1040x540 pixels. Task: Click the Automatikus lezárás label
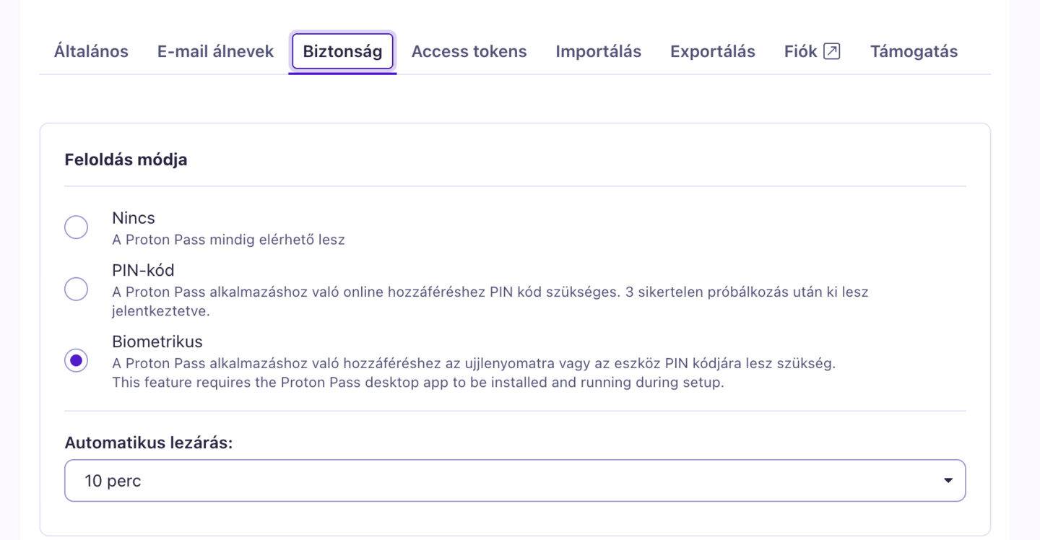(149, 443)
